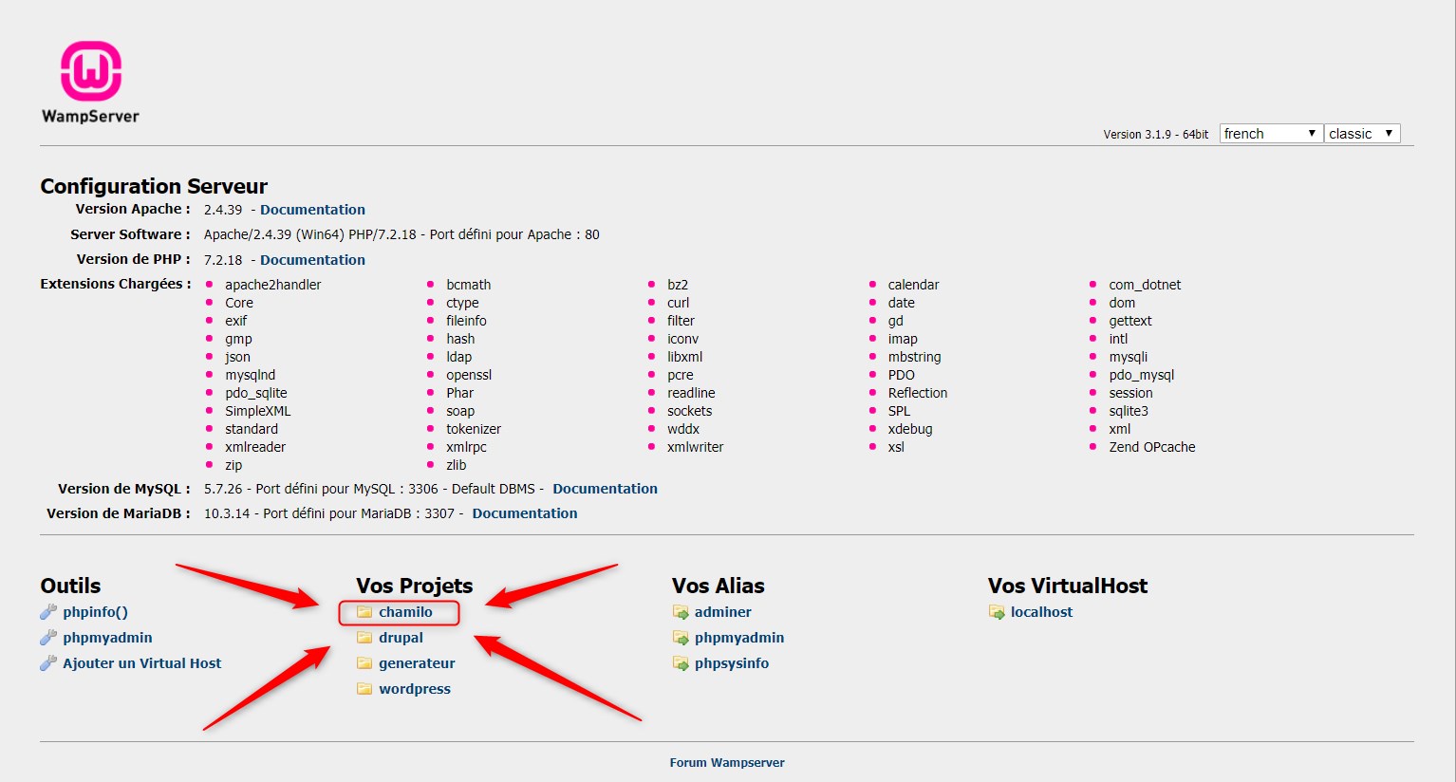Click the wrench icon beside Ajouter un Virtual Host
1456x782 pixels.
(x=48, y=663)
